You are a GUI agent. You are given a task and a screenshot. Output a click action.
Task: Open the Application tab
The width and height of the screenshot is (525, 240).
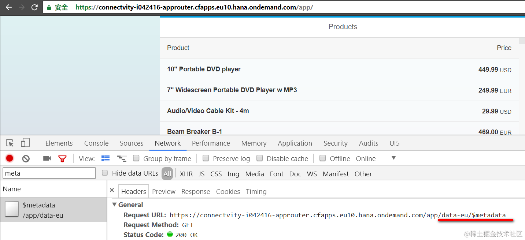pyautogui.click(x=295, y=143)
